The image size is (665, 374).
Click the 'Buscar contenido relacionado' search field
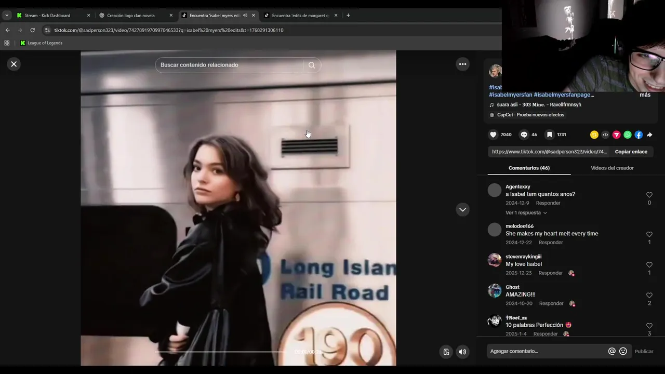(229, 65)
